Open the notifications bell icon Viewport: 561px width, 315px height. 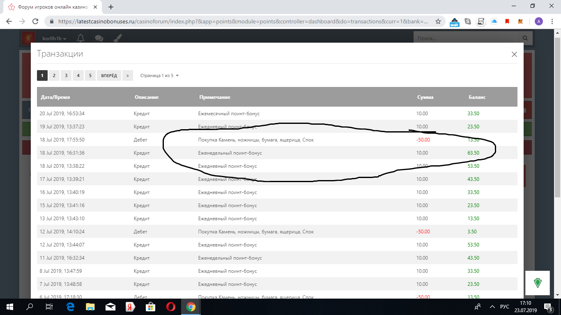81,38
